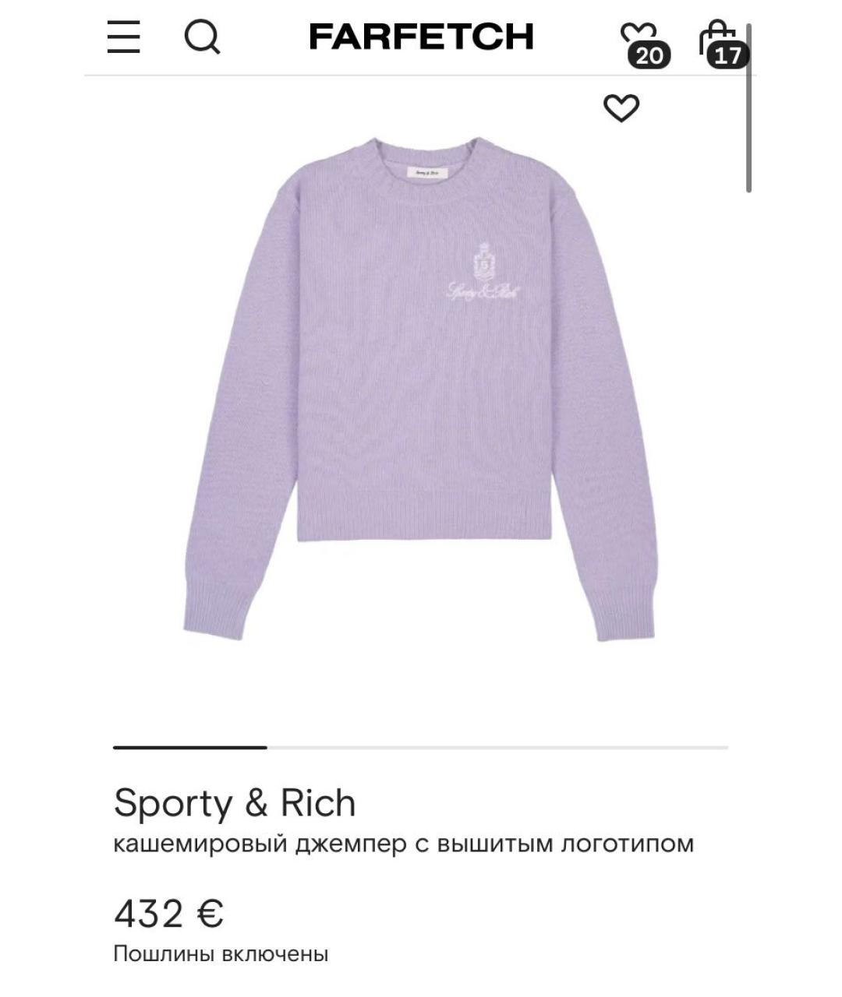This screenshot has width=842, height=997.
Task: Tap the Пошлины включены duties note
Action: click(x=221, y=953)
